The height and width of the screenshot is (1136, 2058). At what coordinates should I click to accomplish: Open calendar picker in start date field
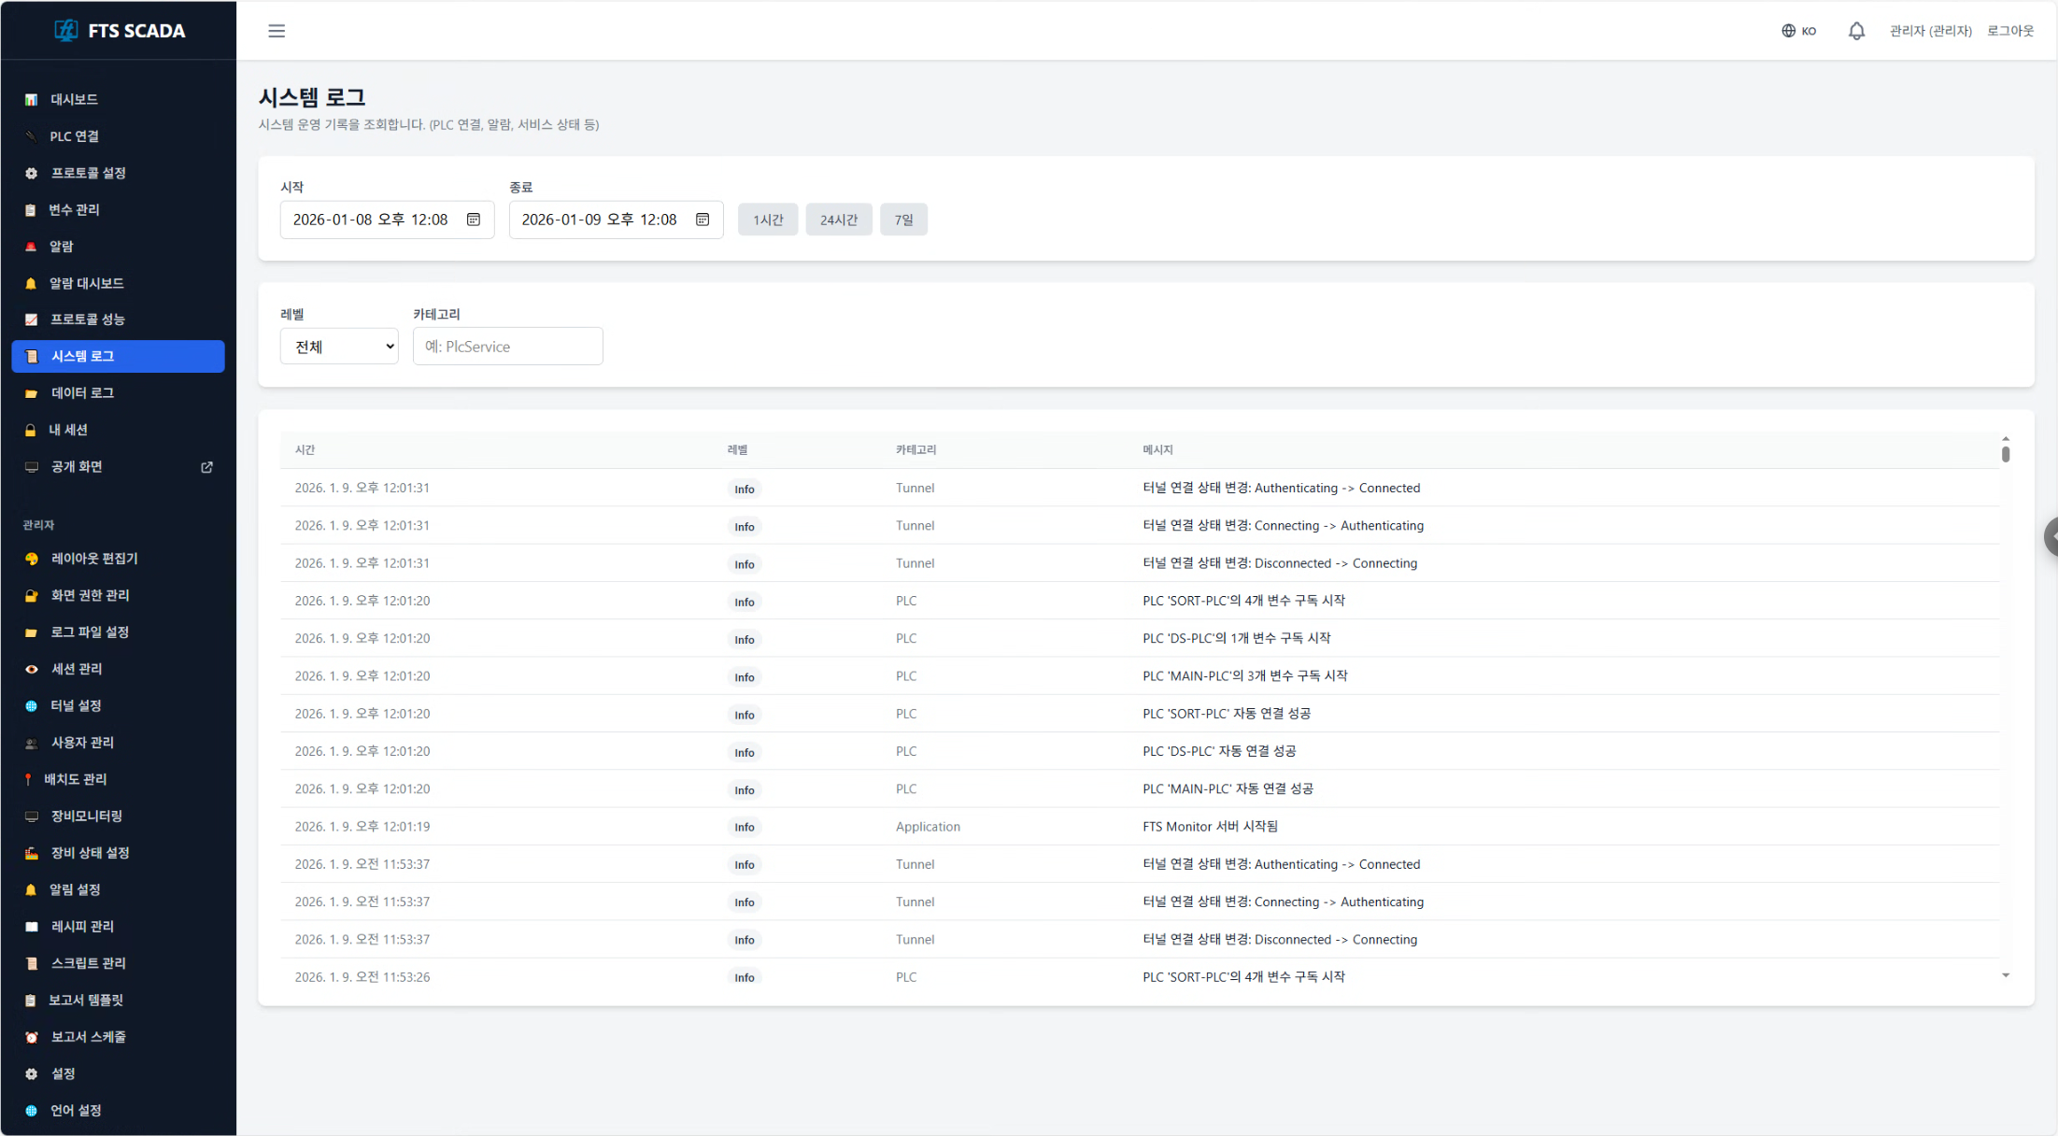point(474,220)
